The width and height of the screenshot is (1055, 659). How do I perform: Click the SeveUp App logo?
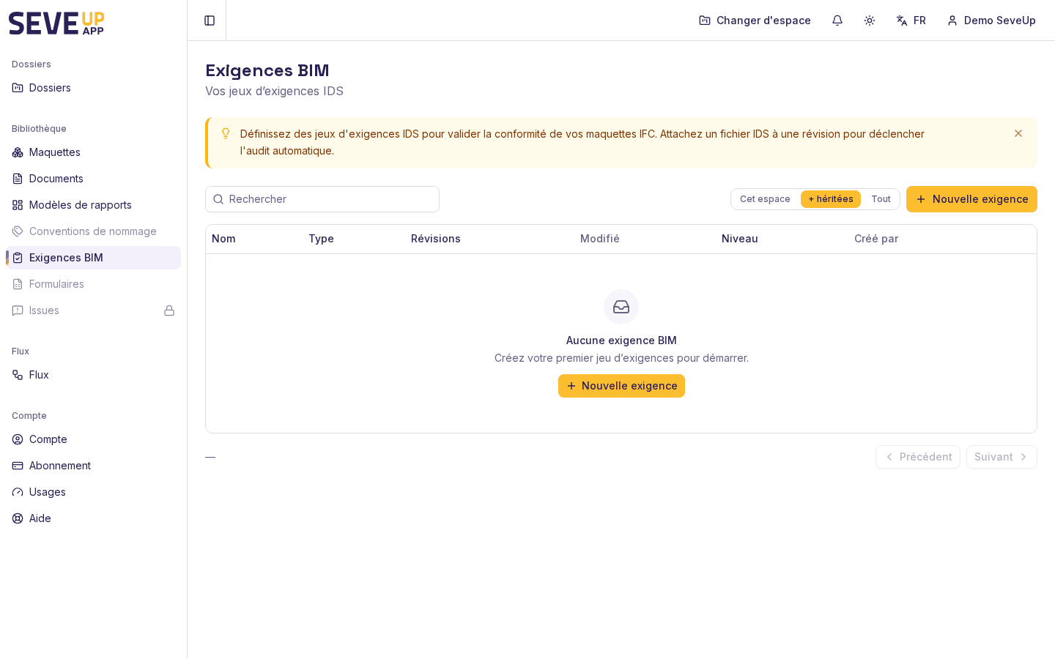(x=56, y=23)
